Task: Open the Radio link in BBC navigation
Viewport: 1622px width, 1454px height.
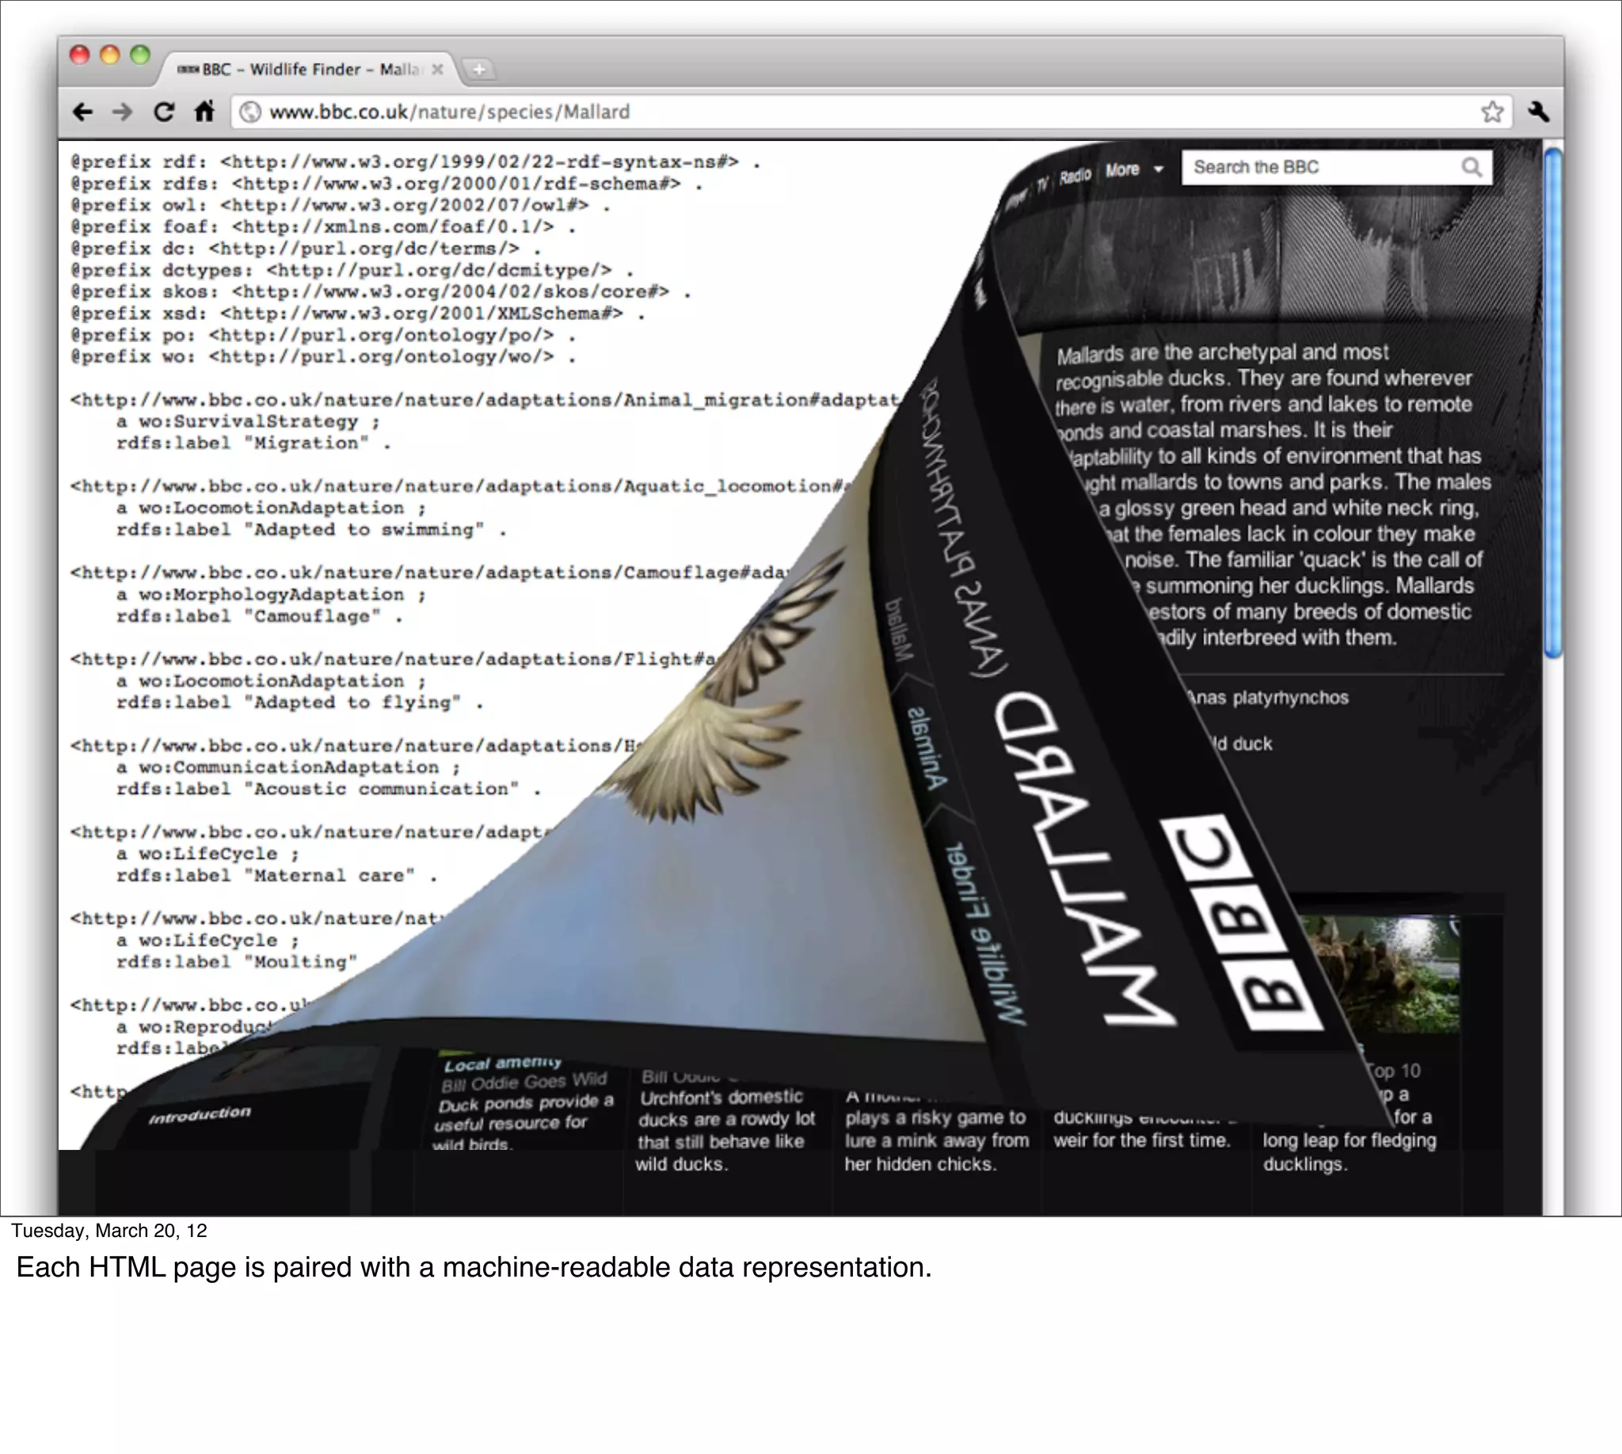Action: 1075,175
